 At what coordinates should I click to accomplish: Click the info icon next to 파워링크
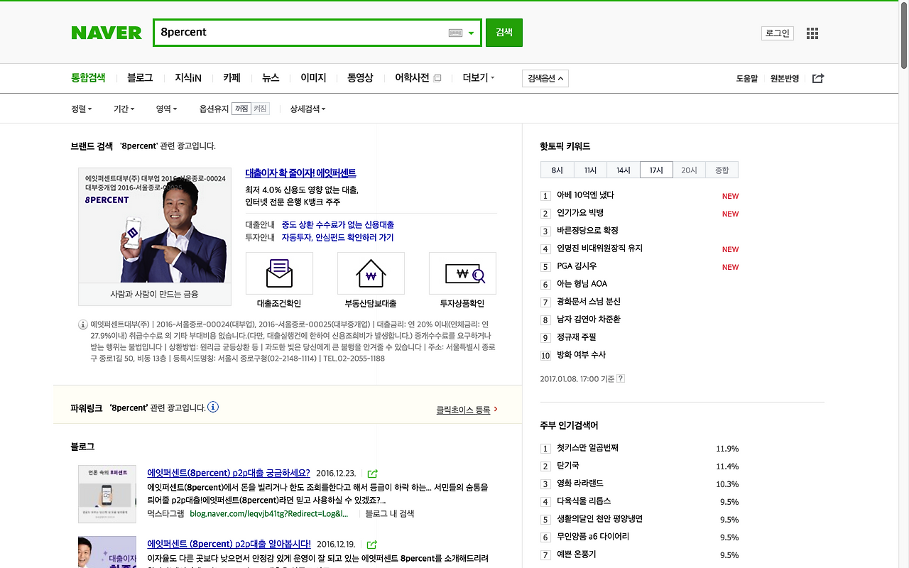click(x=212, y=407)
